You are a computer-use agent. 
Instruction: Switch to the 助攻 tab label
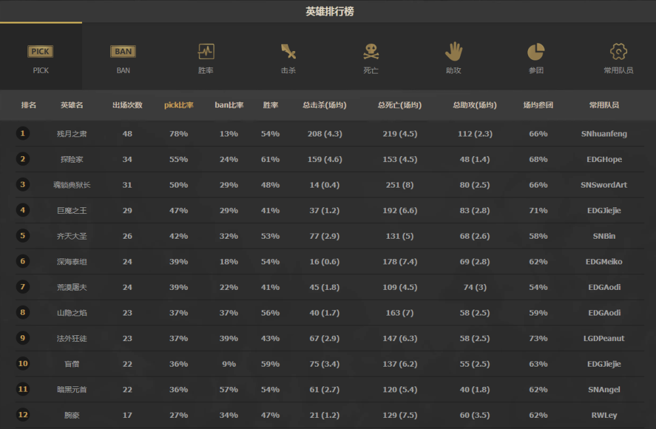pos(453,70)
